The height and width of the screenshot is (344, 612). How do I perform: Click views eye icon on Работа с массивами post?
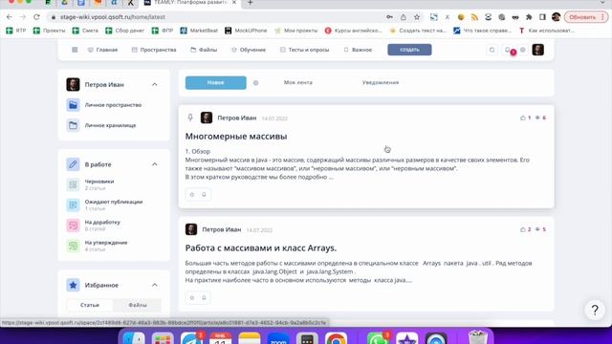click(x=537, y=229)
